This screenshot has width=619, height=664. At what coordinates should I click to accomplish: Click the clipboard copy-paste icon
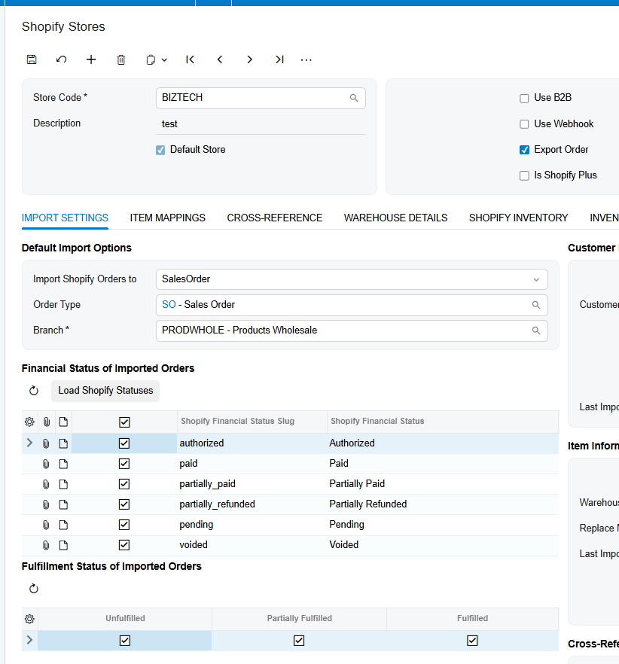click(x=151, y=59)
